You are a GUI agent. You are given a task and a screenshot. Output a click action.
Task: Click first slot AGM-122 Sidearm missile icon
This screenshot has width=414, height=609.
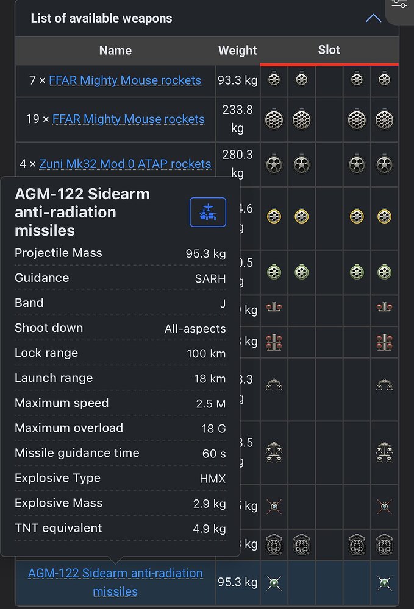click(x=274, y=583)
